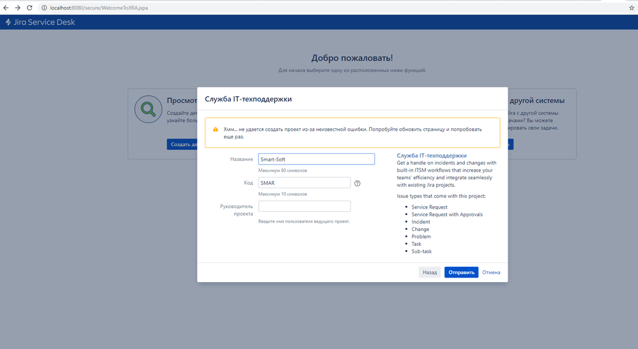Click the Код field containing SMAR

tap(305, 183)
